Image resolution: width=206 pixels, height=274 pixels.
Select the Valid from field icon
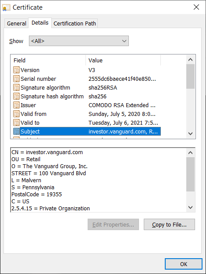16,114
